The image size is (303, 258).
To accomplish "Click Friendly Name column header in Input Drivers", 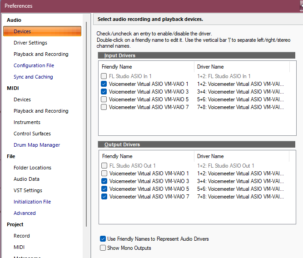I will pyautogui.click(x=116, y=67).
